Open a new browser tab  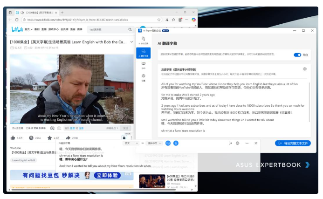click(62, 13)
